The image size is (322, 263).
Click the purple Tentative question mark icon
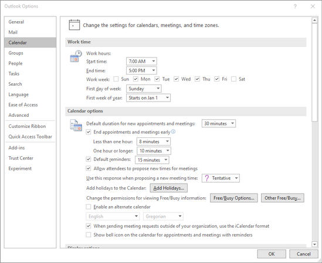[x=207, y=178]
